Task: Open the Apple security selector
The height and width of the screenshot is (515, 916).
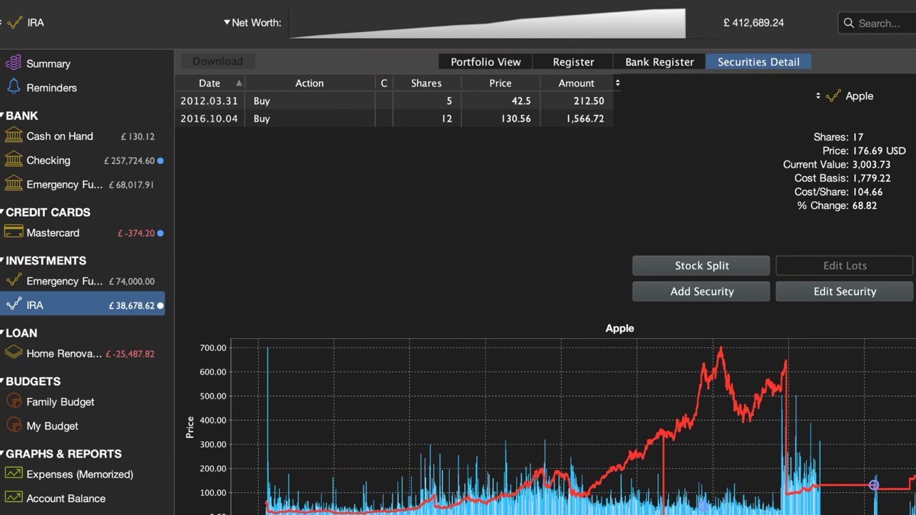Action: click(818, 96)
